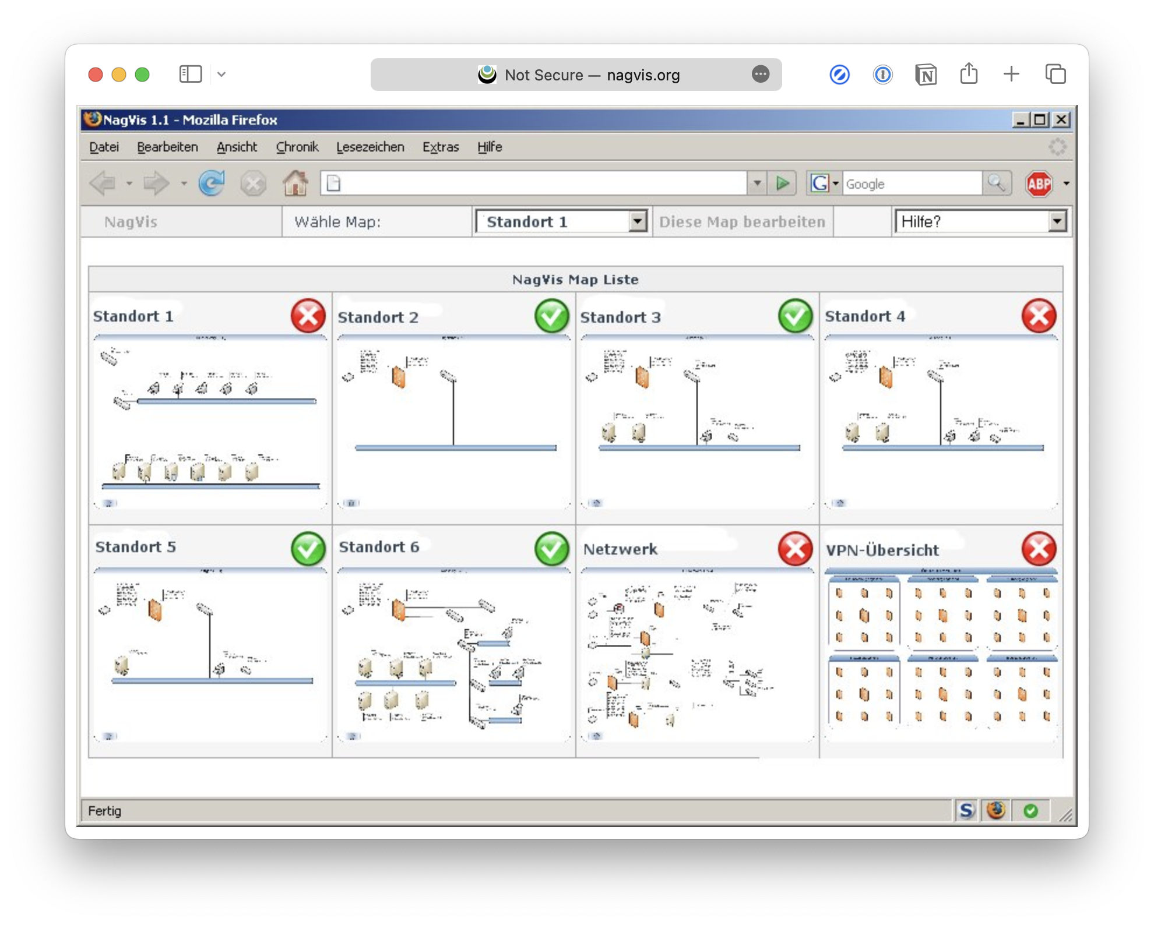This screenshot has height=925, width=1154.
Task: Click the magnifier icon in the Google search field
Action: point(998,183)
